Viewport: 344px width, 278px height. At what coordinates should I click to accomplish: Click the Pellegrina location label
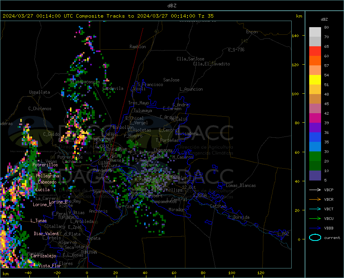coord(48,176)
